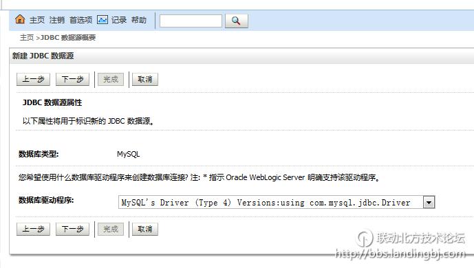Click the bottom 上一步 button
Viewport: 474px width, 268px height.
click(33, 229)
